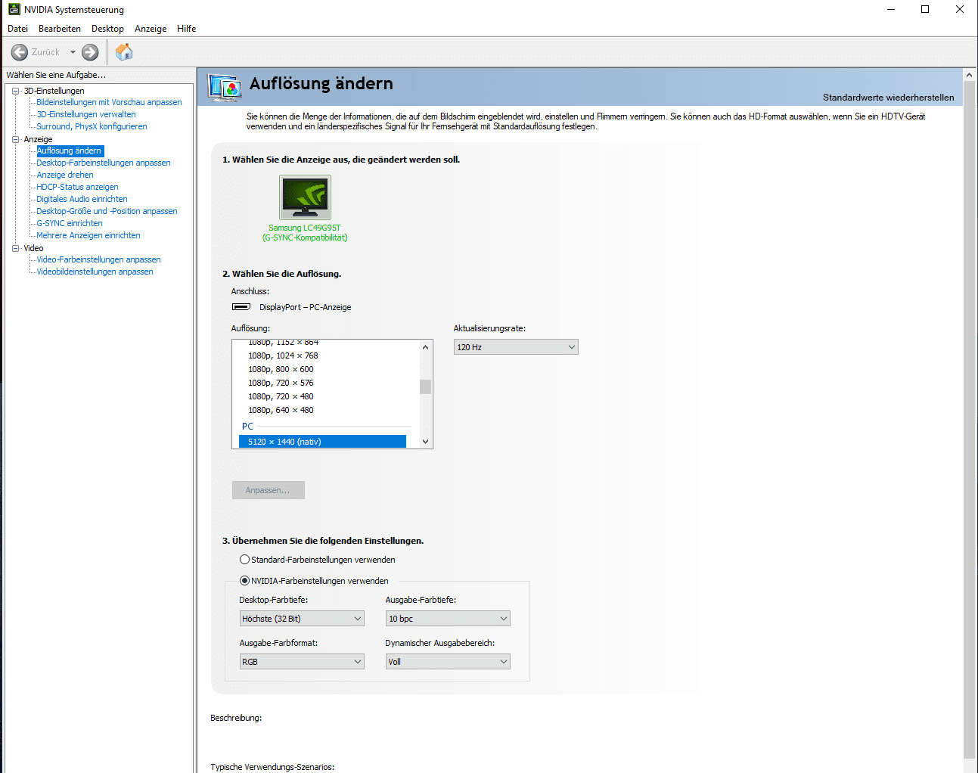This screenshot has width=978, height=773.
Task: Click the DisplayPort connector icon
Action: click(241, 307)
